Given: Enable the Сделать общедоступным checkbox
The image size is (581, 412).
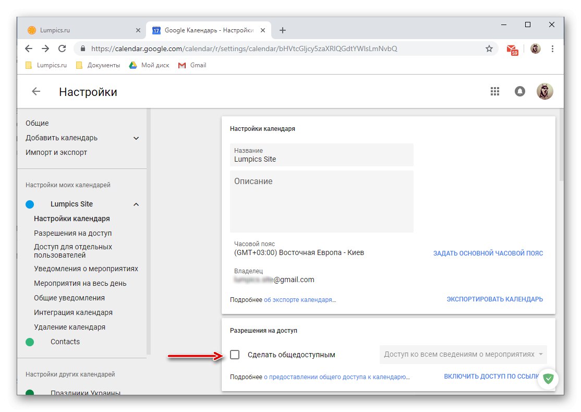Looking at the screenshot, I should [235, 354].
